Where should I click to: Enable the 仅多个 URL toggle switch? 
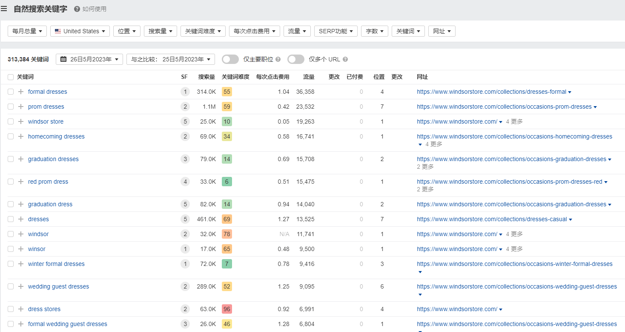[x=296, y=59]
